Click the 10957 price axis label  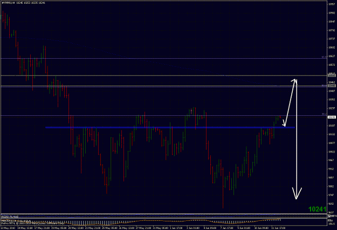coord(331,4)
